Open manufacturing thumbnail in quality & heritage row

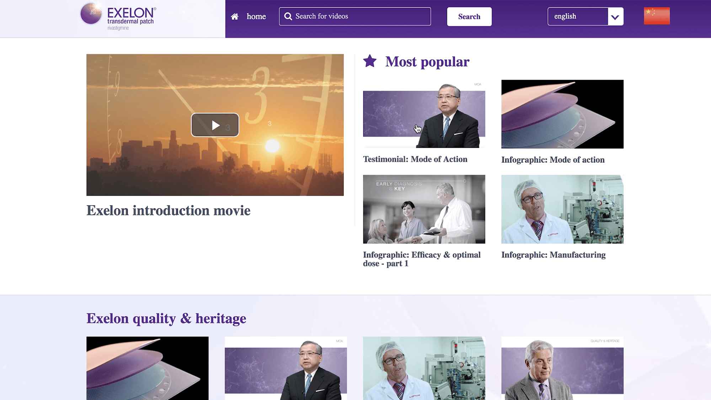point(424,368)
